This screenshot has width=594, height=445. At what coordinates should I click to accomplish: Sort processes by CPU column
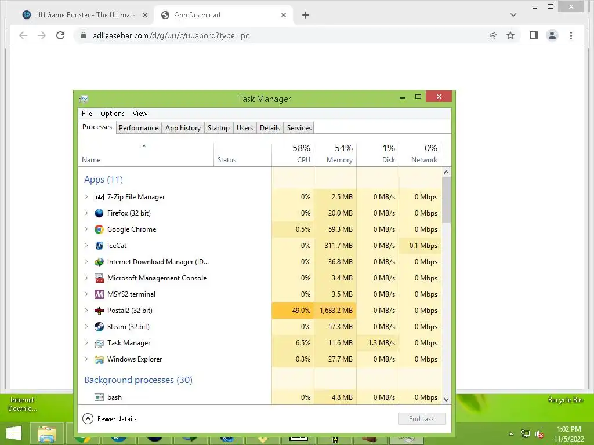pos(293,154)
